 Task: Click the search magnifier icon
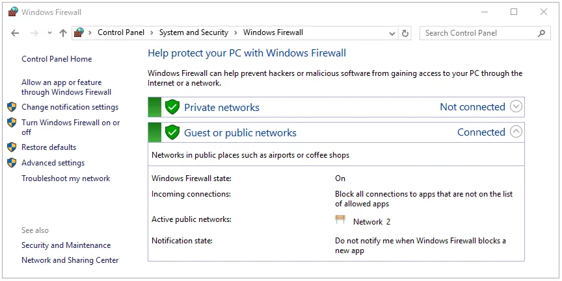point(541,33)
